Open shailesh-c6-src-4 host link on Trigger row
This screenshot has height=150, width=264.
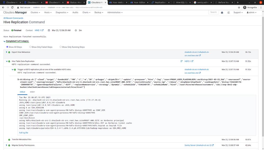point(197,71)
